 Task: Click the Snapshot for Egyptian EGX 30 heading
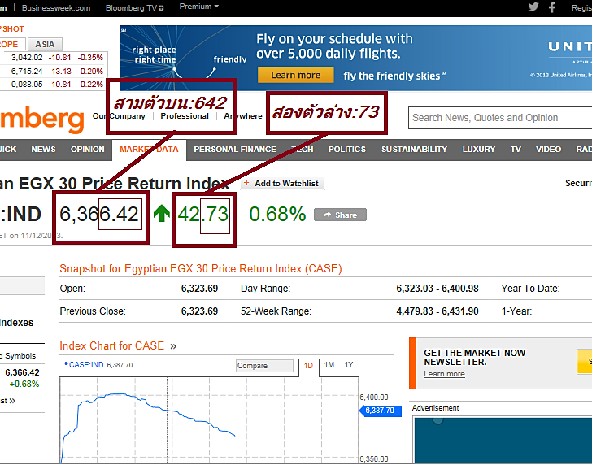[x=201, y=269]
